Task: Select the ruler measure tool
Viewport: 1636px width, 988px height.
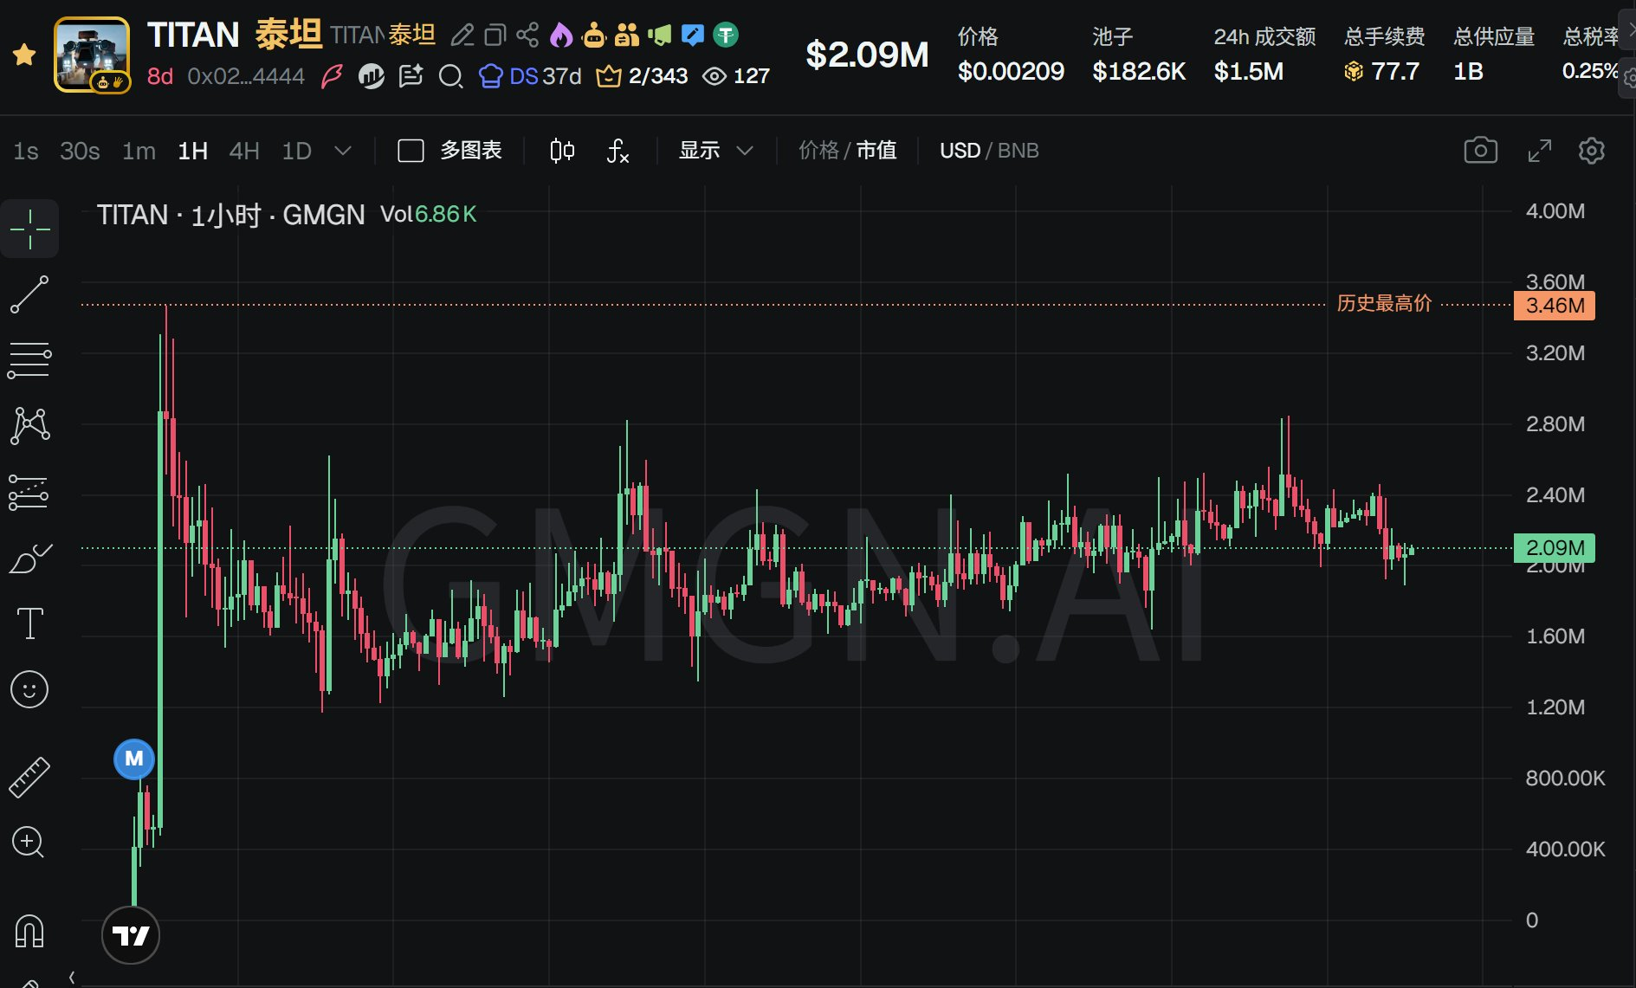Action: pyautogui.click(x=29, y=777)
